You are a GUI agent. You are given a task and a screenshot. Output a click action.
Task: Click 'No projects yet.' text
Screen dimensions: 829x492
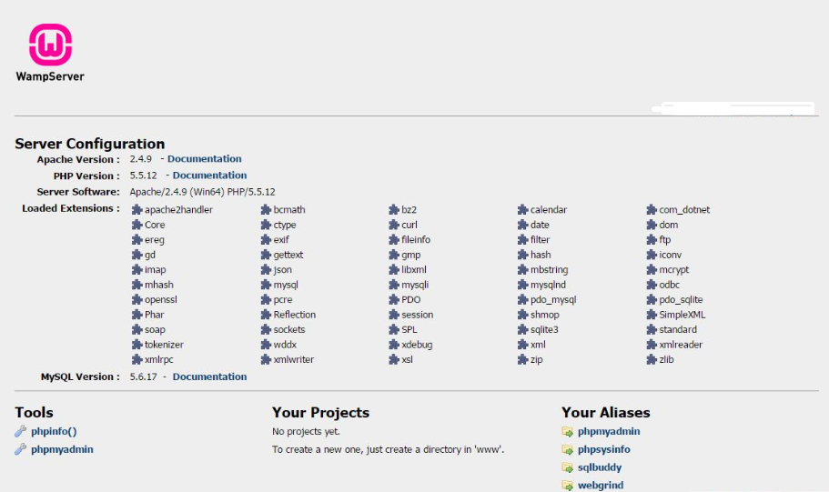pyautogui.click(x=306, y=431)
